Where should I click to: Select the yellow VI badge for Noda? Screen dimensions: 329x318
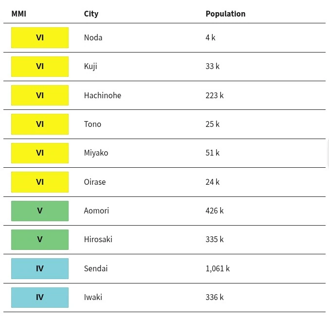coord(40,38)
